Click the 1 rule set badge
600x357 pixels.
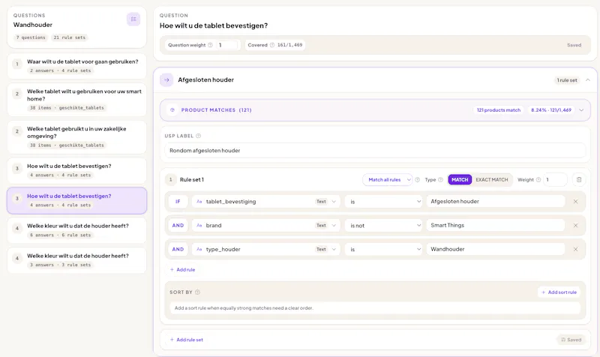pos(567,80)
